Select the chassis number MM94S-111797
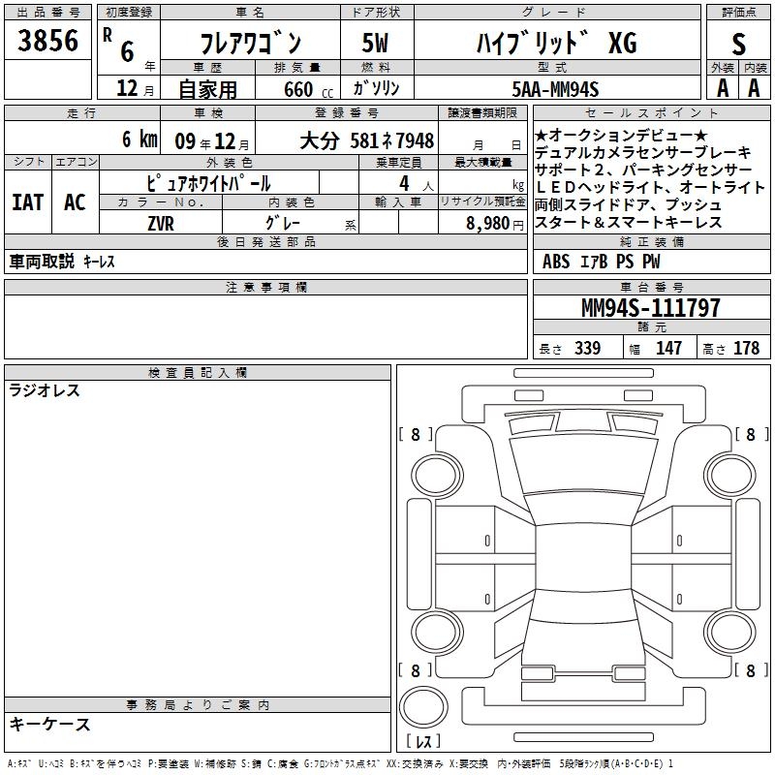The image size is (775, 775). pos(650,308)
